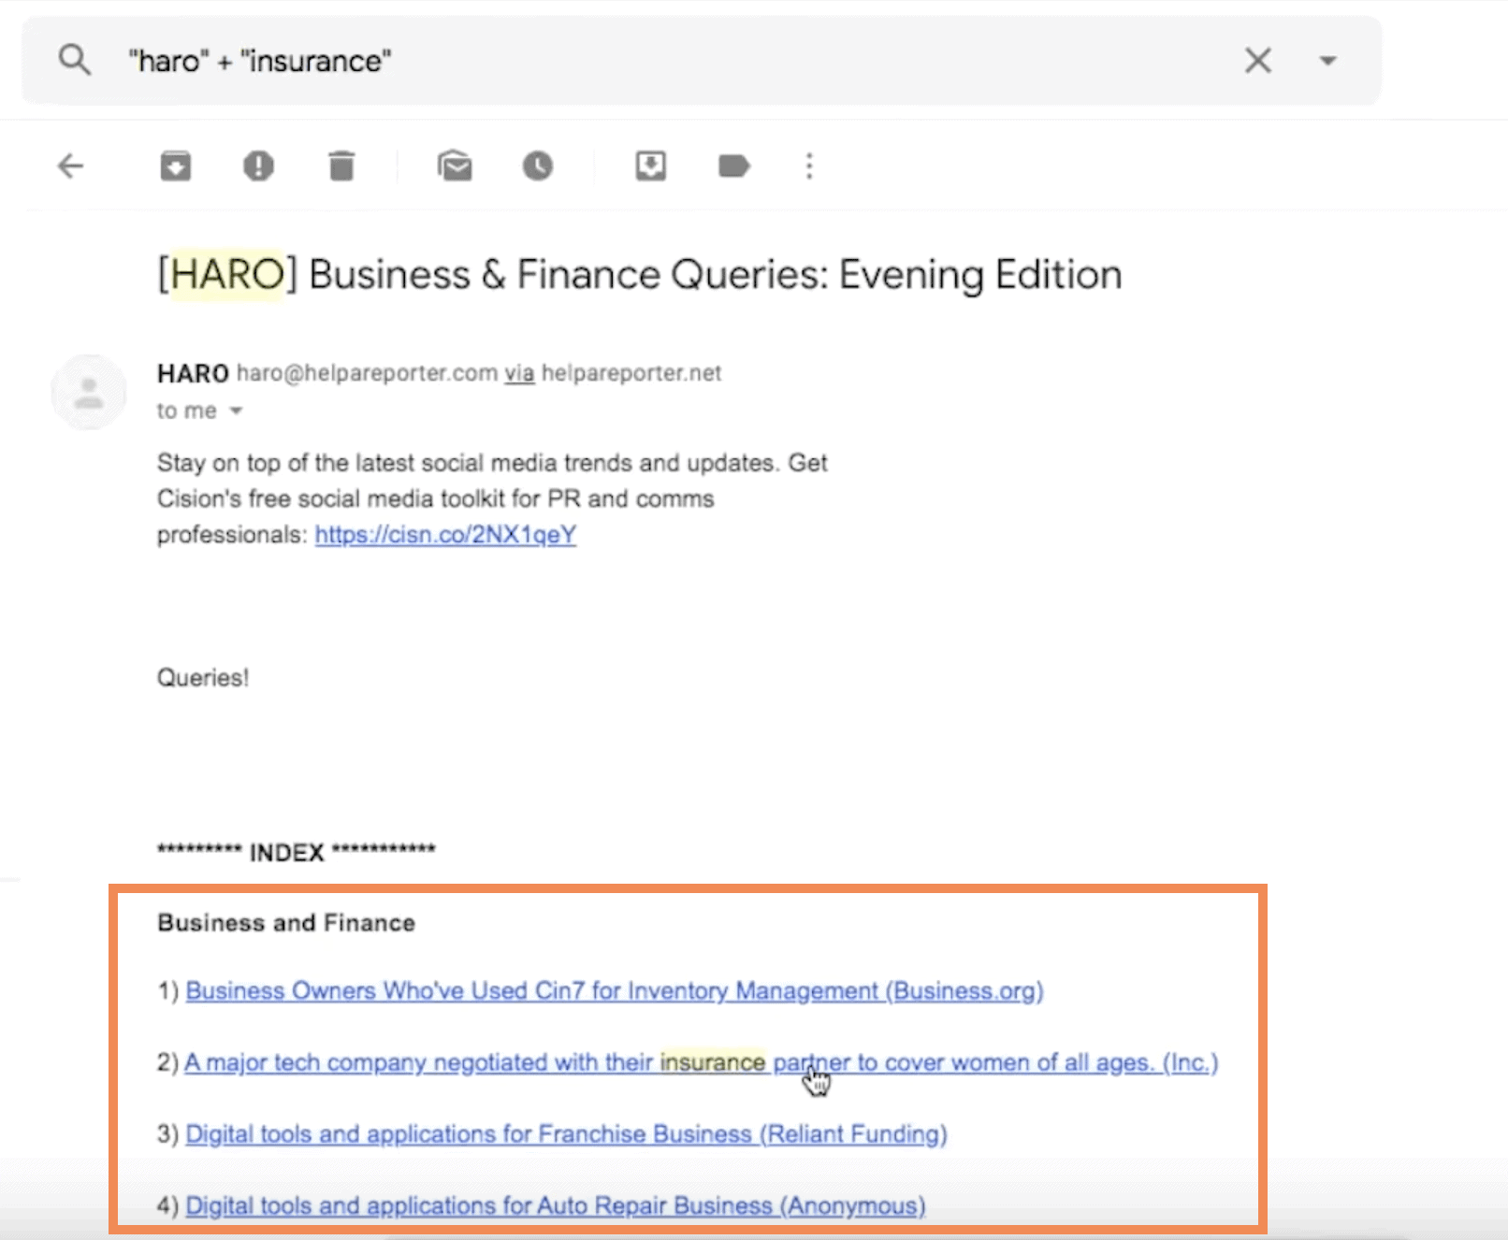
Task: Open the major tech company insurance query link
Action: 702,1063
